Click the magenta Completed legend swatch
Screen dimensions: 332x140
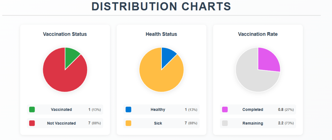[x=225, y=110]
